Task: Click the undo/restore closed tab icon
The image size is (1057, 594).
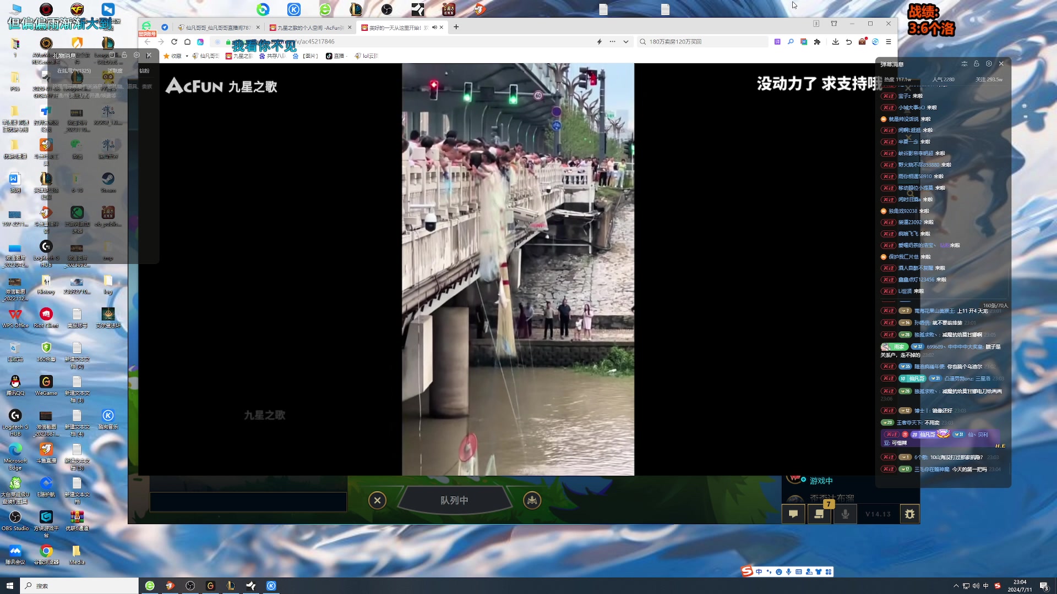Action: pos(849,42)
